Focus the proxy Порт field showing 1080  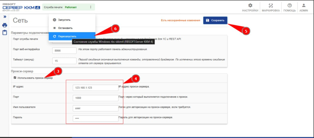(x=95, y=98)
